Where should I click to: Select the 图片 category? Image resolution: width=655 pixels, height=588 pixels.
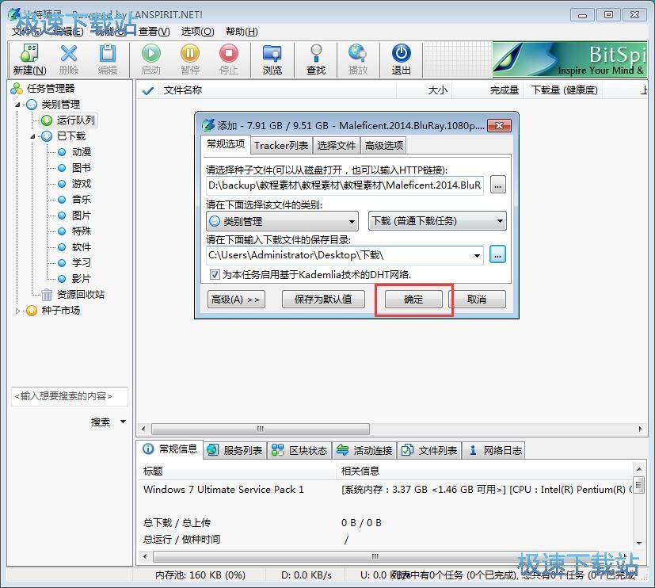pyautogui.click(x=82, y=216)
